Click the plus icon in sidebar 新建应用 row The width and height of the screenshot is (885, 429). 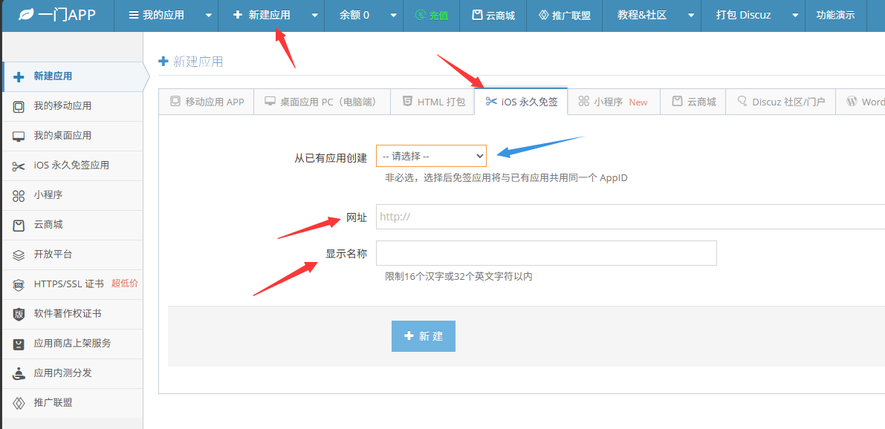point(19,76)
